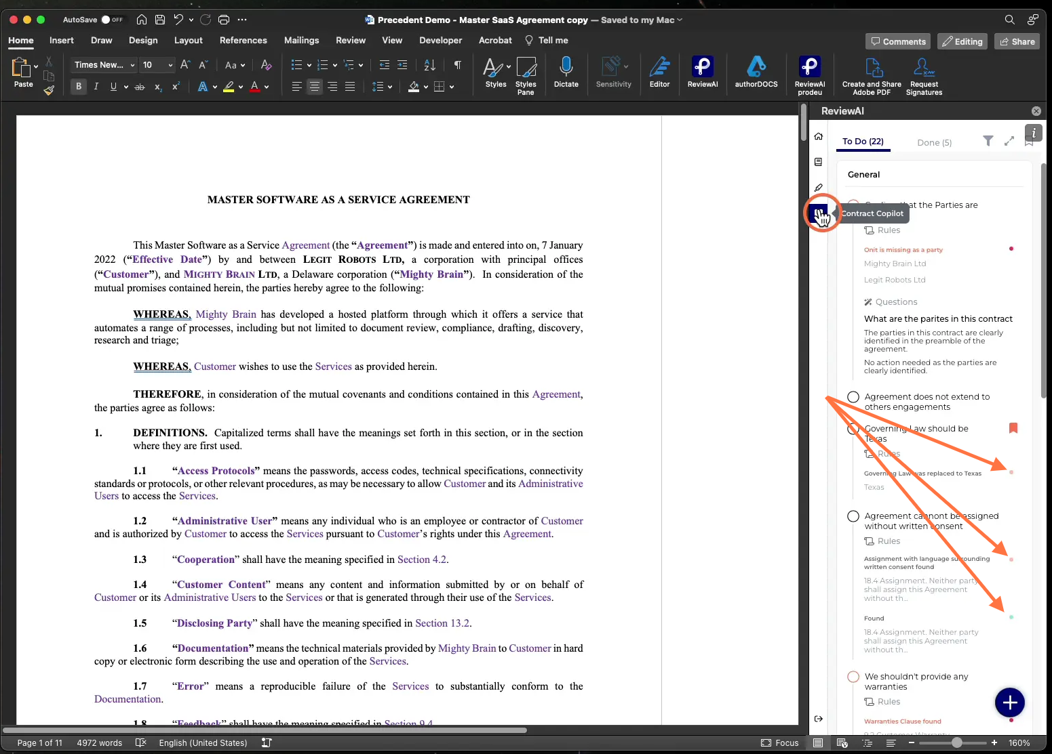Viewport: 1052px width, 754px height.
Task: Expand the Styles gallery dropdown
Action: pyautogui.click(x=509, y=66)
